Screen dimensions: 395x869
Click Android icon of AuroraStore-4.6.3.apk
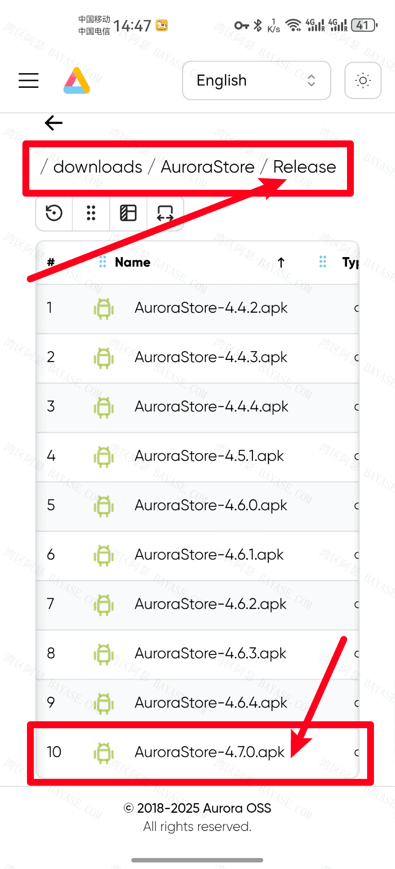104,654
